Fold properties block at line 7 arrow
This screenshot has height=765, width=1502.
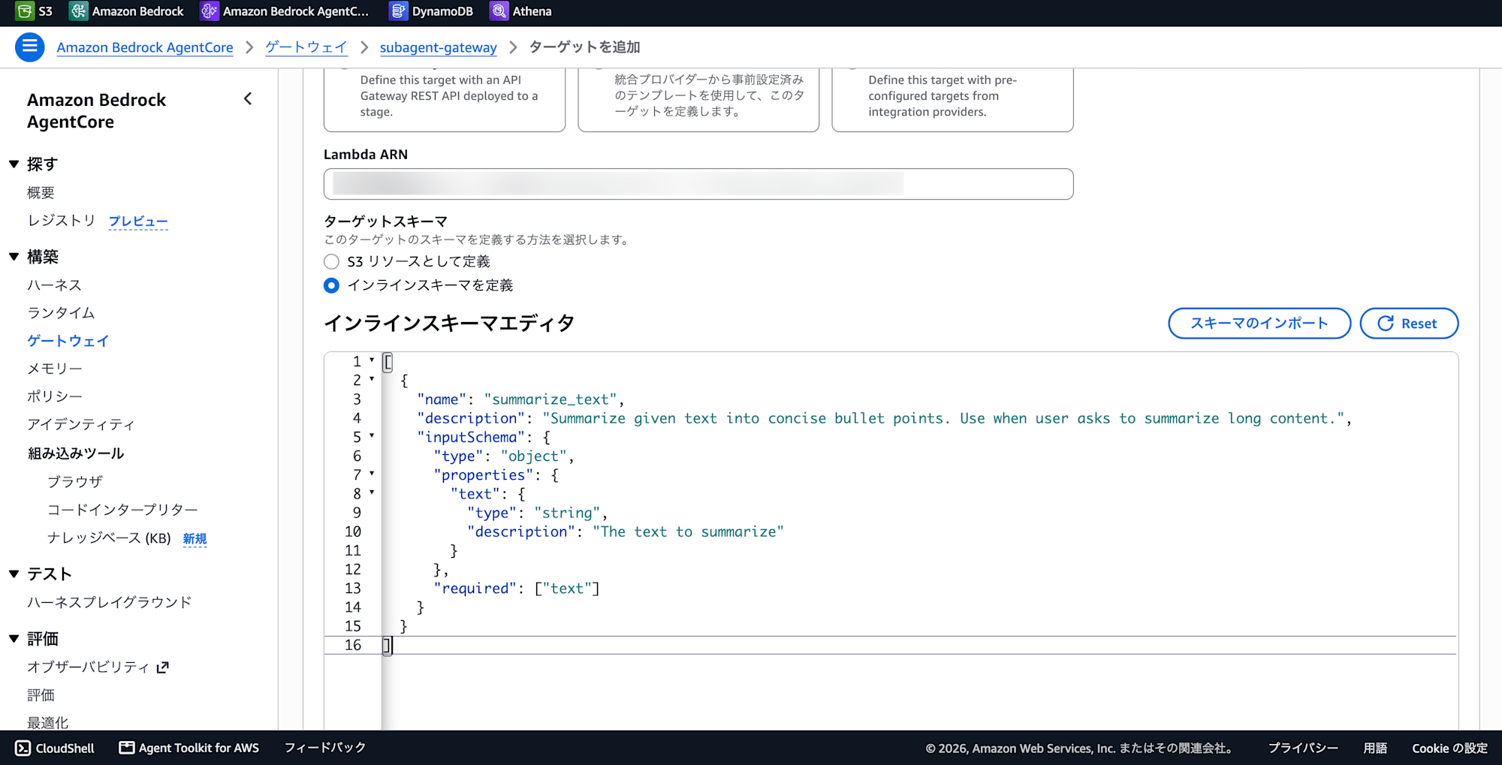coord(372,474)
